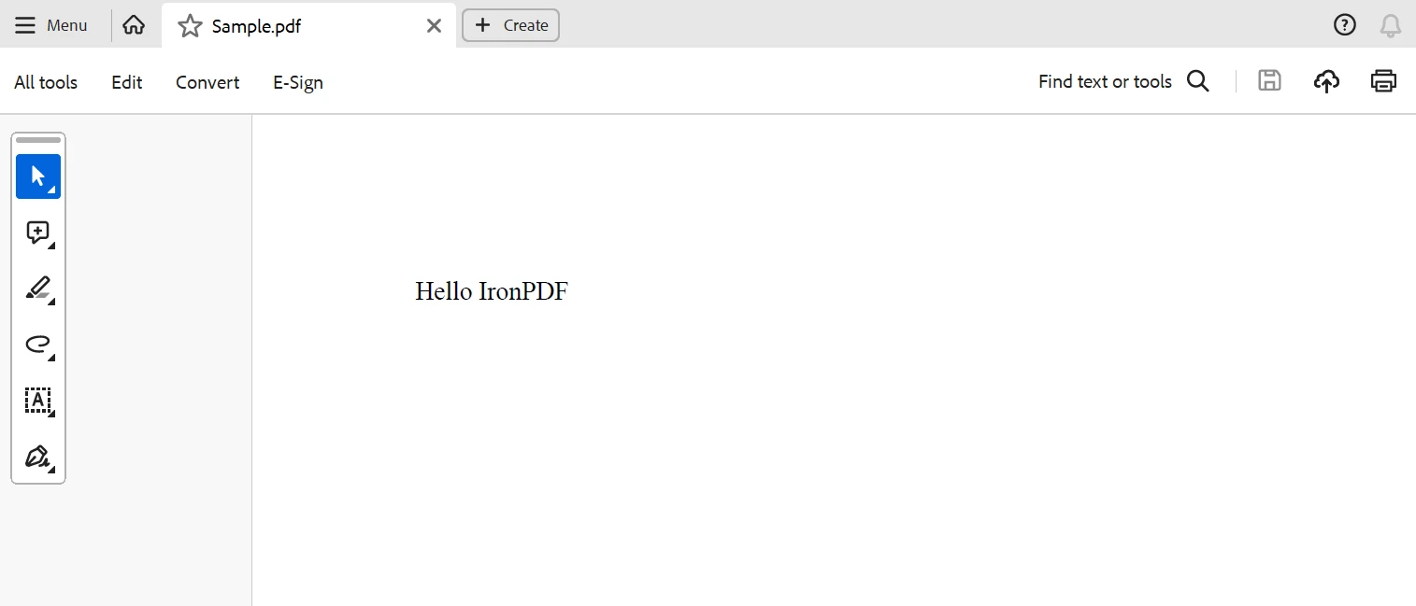This screenshot has height=606, width=1416.
Task: Pick the Highlight tool in the sidebar
Action: point(37,289)
